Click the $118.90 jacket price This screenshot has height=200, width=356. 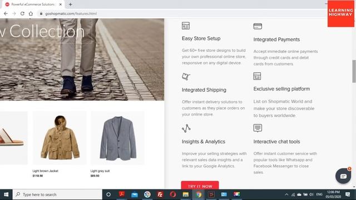point(37,176)
